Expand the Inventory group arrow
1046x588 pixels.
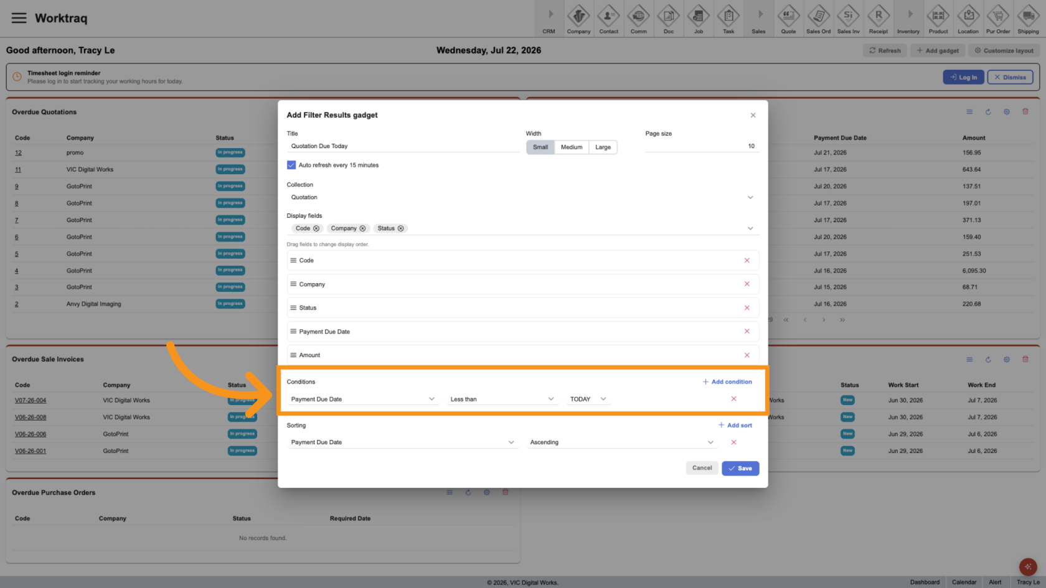[x=909, y=14]
